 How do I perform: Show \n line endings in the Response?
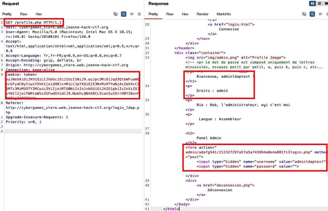tap(320, 14)
